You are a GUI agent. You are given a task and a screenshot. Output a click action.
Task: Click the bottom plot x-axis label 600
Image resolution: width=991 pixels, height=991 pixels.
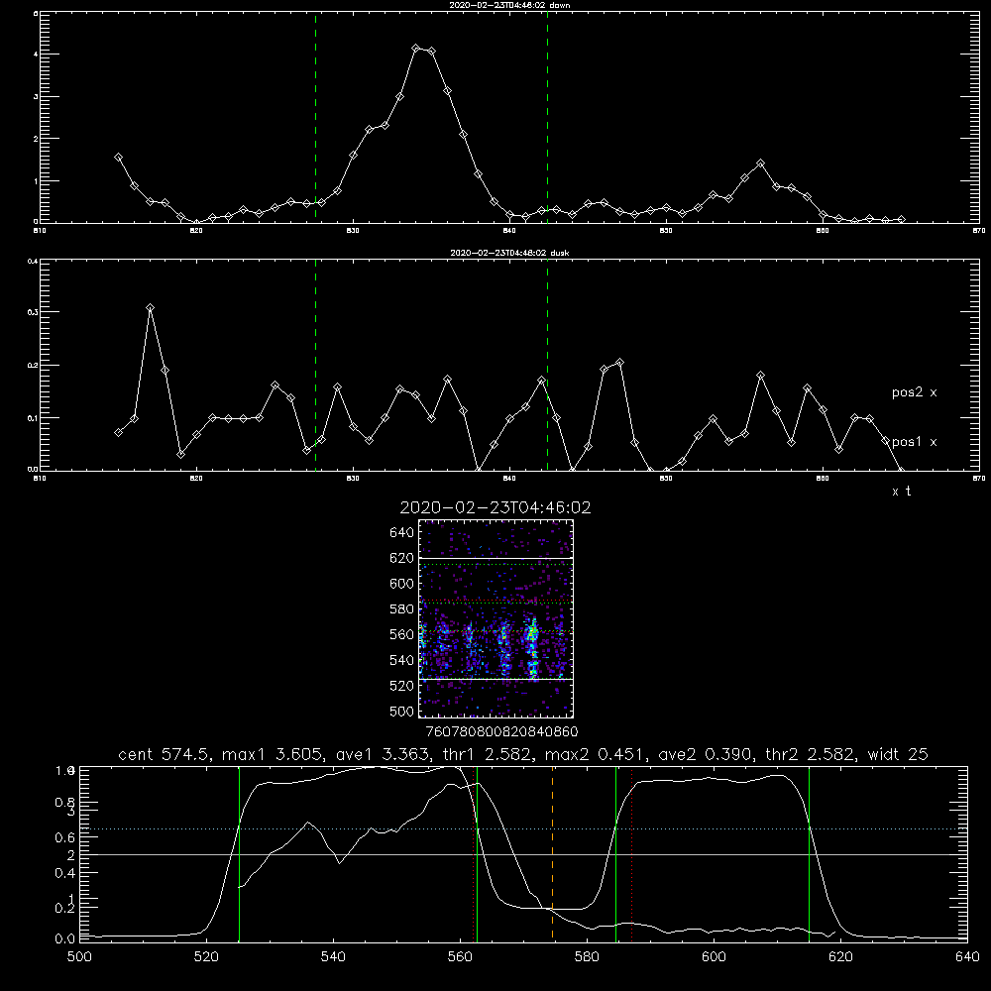click(715, 957)
